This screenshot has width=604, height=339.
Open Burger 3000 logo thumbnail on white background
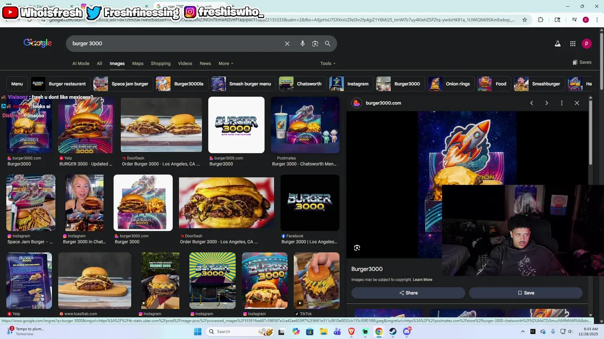tap(236, 125)
